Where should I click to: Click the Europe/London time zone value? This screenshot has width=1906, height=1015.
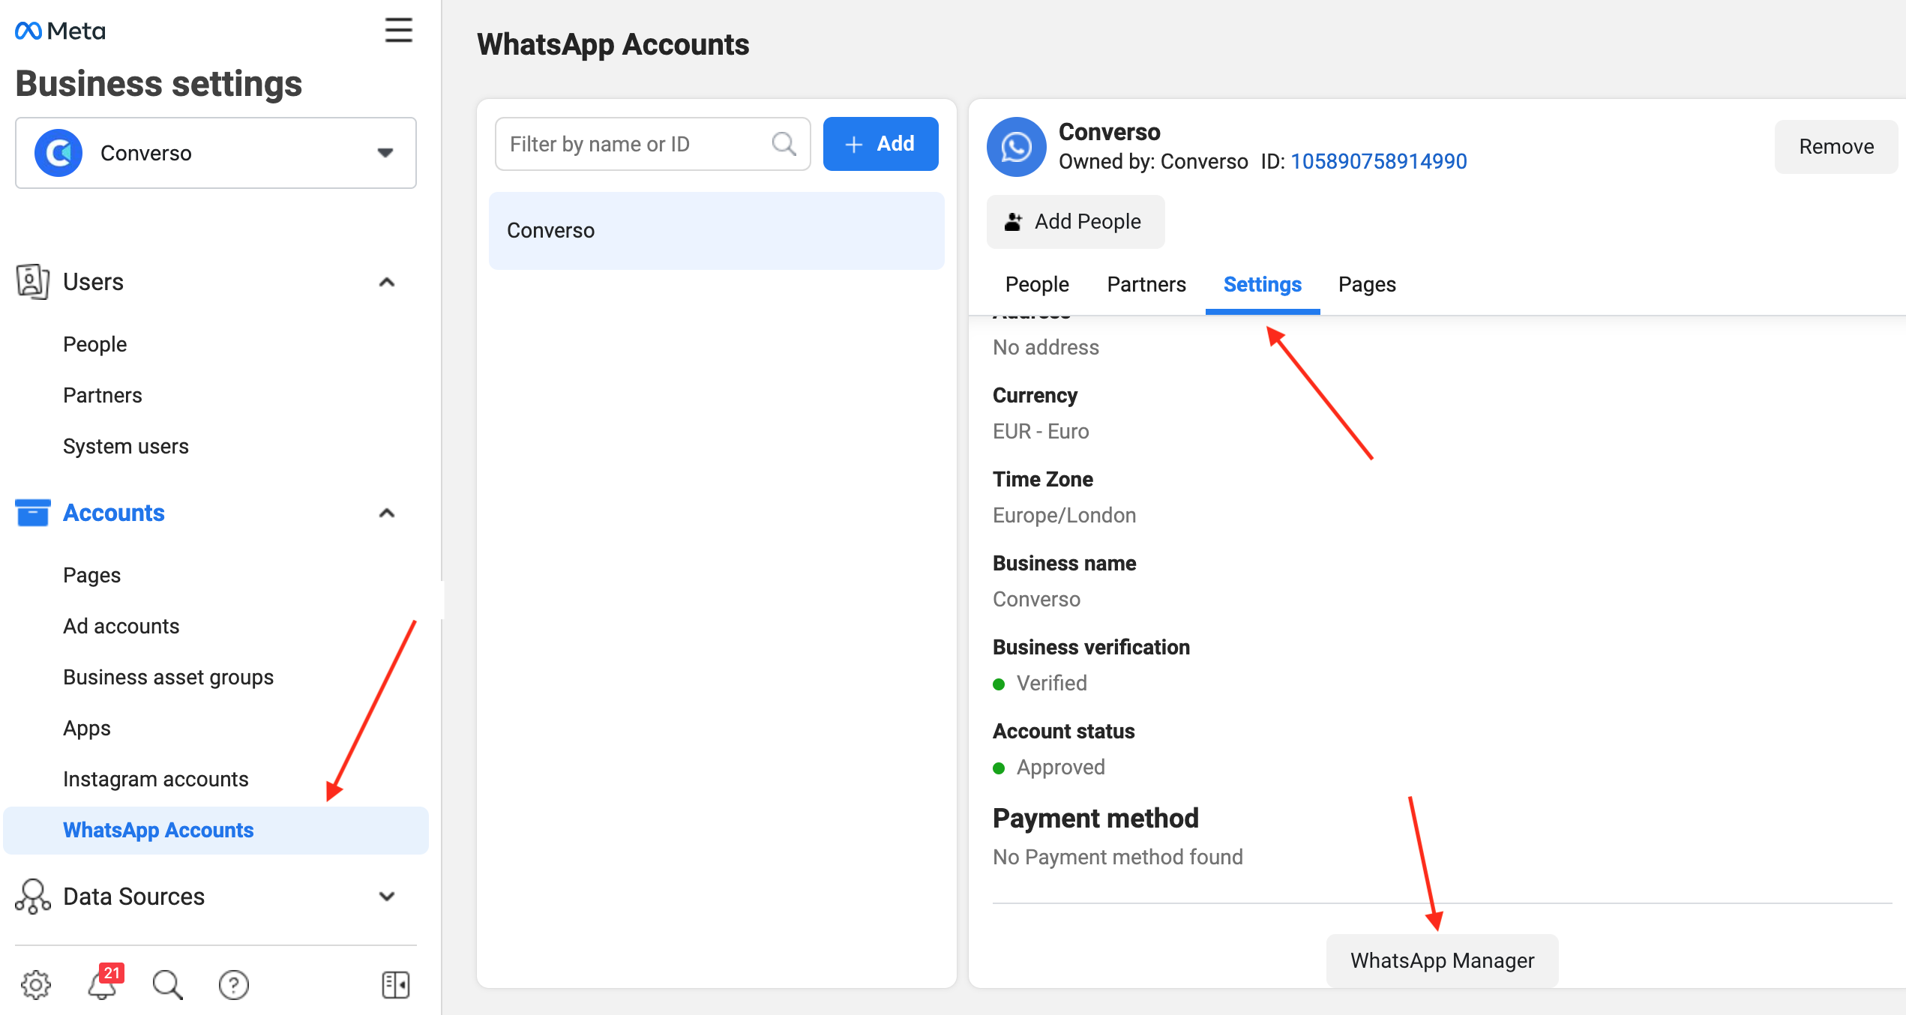(x=1064, y=515)
